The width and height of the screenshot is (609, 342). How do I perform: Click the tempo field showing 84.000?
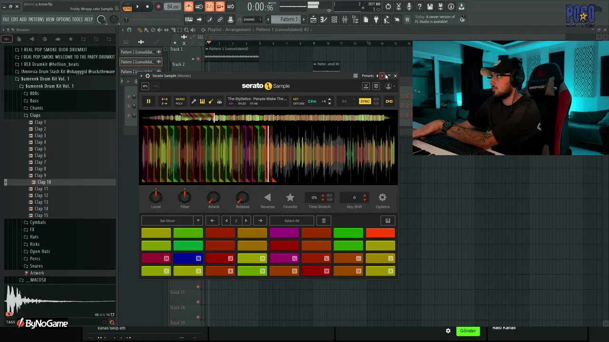pos(173,7)
